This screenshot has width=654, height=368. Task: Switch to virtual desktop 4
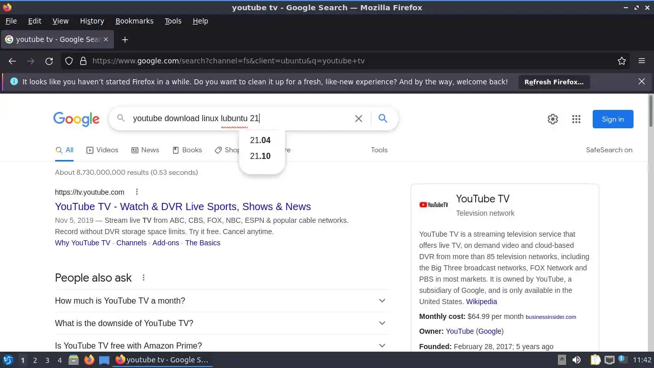coord(59,360)
